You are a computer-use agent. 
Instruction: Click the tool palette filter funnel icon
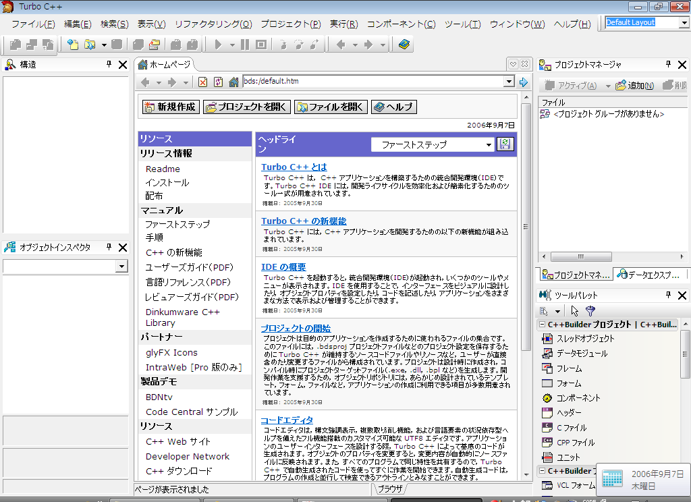[590, 311]
